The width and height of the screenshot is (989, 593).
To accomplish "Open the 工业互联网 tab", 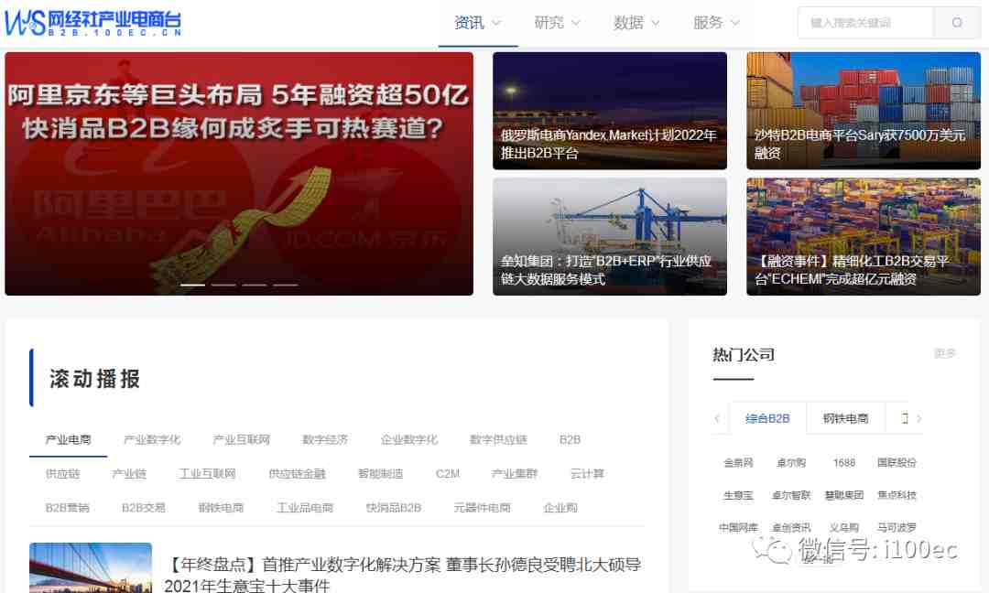I will (x=208, y=473).
